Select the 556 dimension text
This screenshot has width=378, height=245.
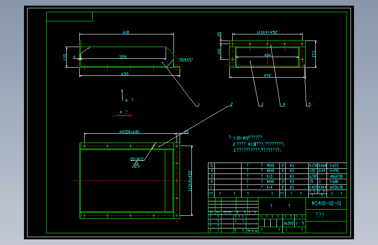[x=123, y=57]
